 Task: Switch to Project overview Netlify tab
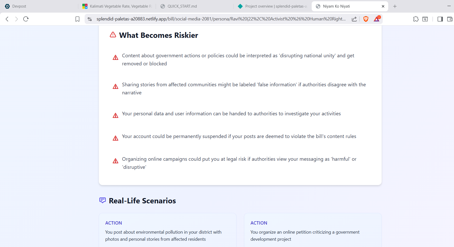coord(272,6)
